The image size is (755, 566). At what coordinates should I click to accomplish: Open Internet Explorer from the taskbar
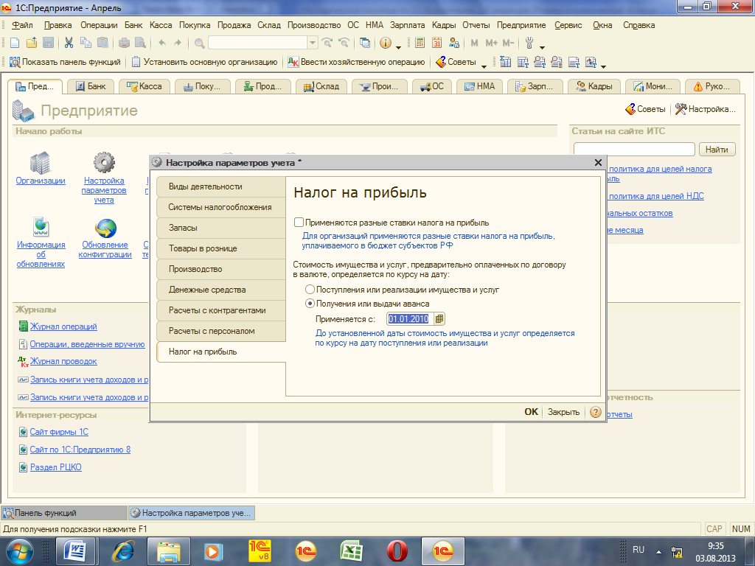[x=123, y=551]
